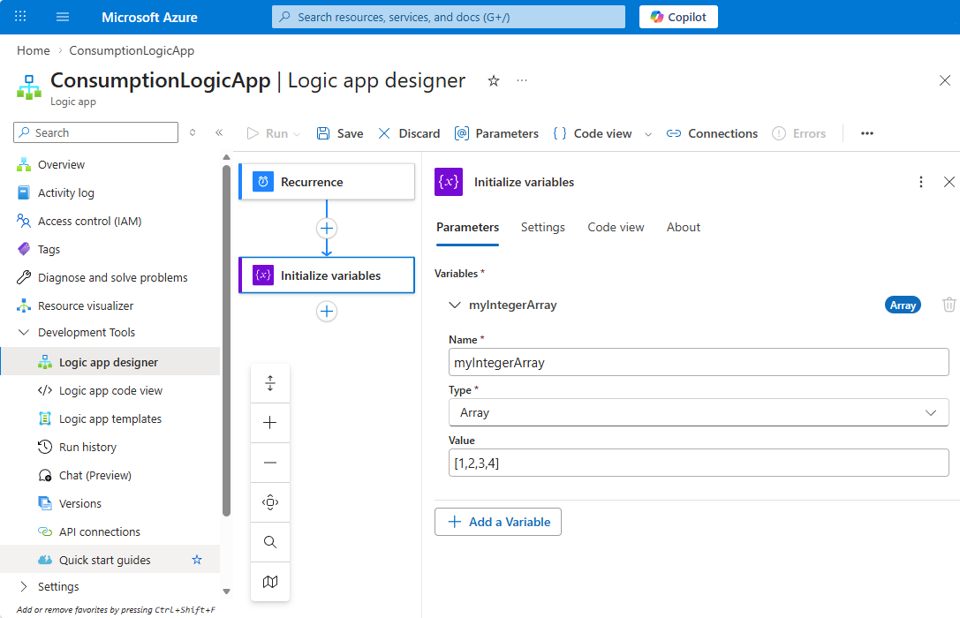Click the variable Name input field

click(x=699, y=362)
